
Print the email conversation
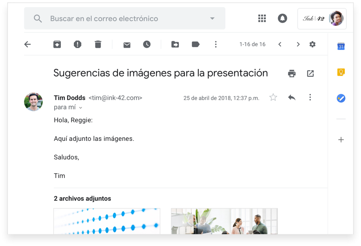[x=292, y=73]
